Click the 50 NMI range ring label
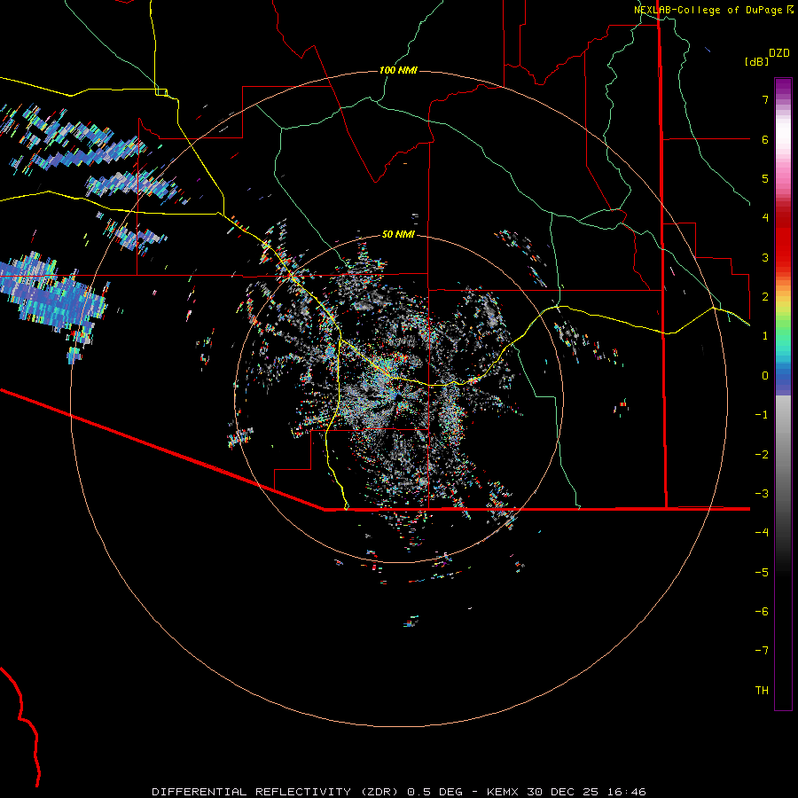This screenshot has height=798, width=798. (x=398, y=235)
